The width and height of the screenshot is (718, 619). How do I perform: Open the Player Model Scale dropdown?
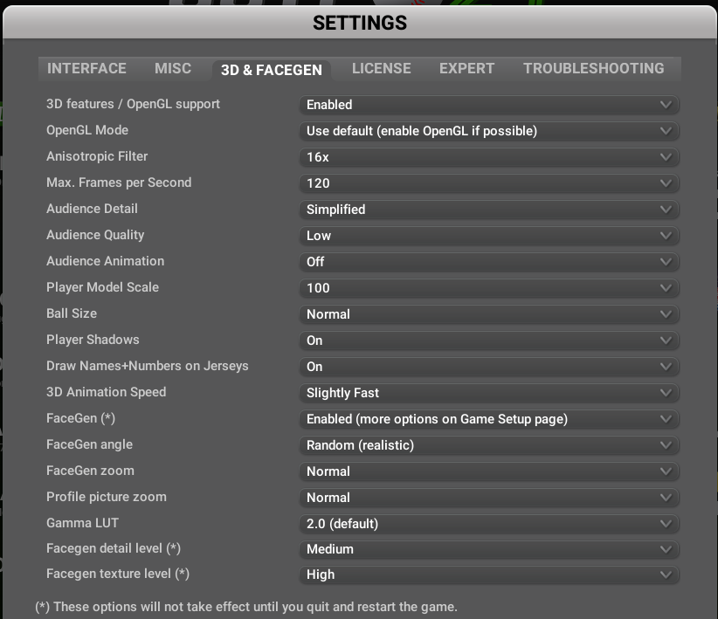489,288
